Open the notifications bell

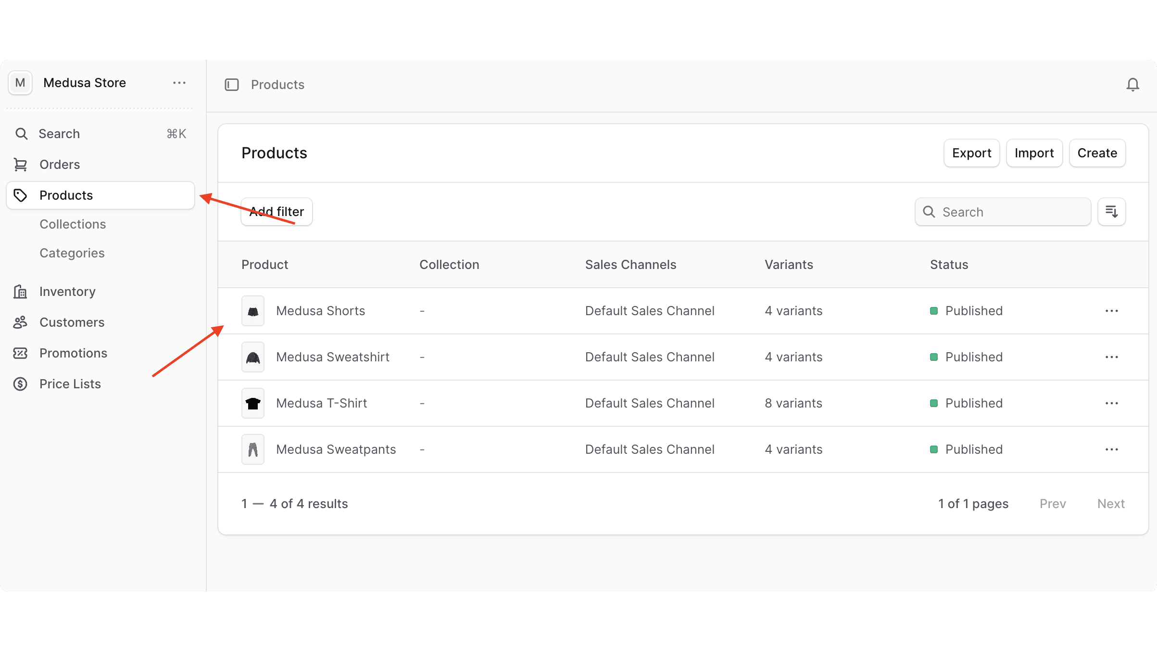[x=1133, y=84]
